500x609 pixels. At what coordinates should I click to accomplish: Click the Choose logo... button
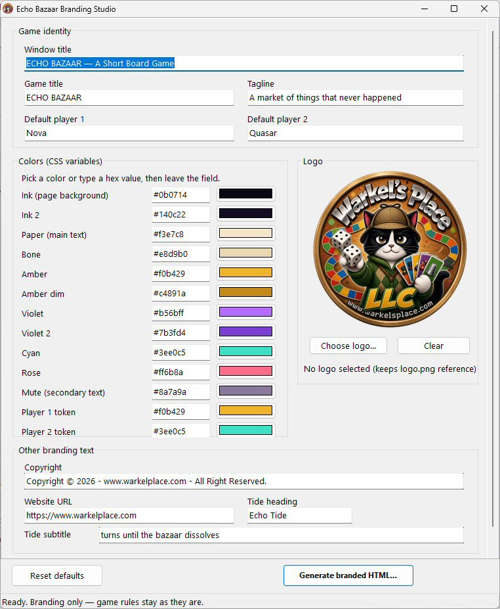pyautogui.click(x=348, y=346)
